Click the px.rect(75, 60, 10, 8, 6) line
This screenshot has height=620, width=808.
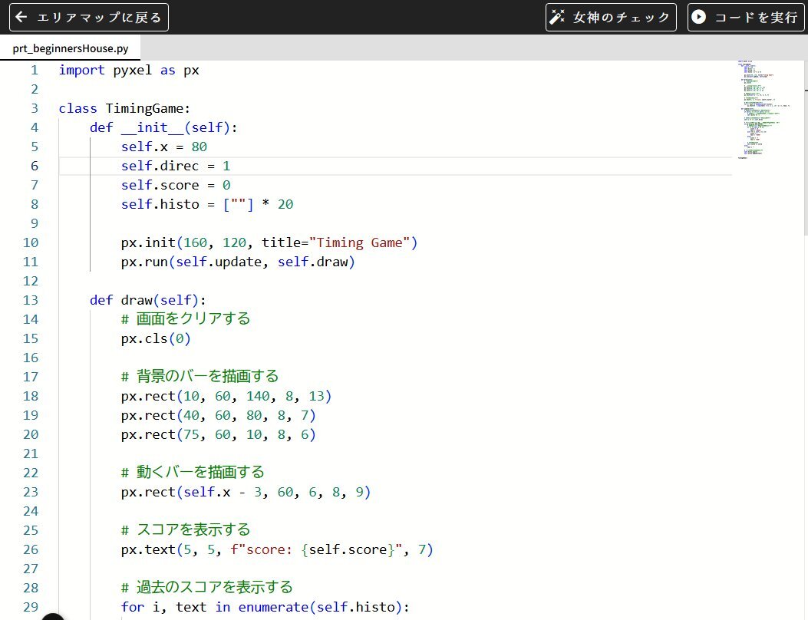coord(218,434)
